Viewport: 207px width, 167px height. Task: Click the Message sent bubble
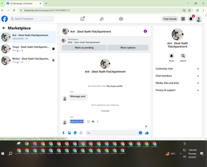pos(78,97)
